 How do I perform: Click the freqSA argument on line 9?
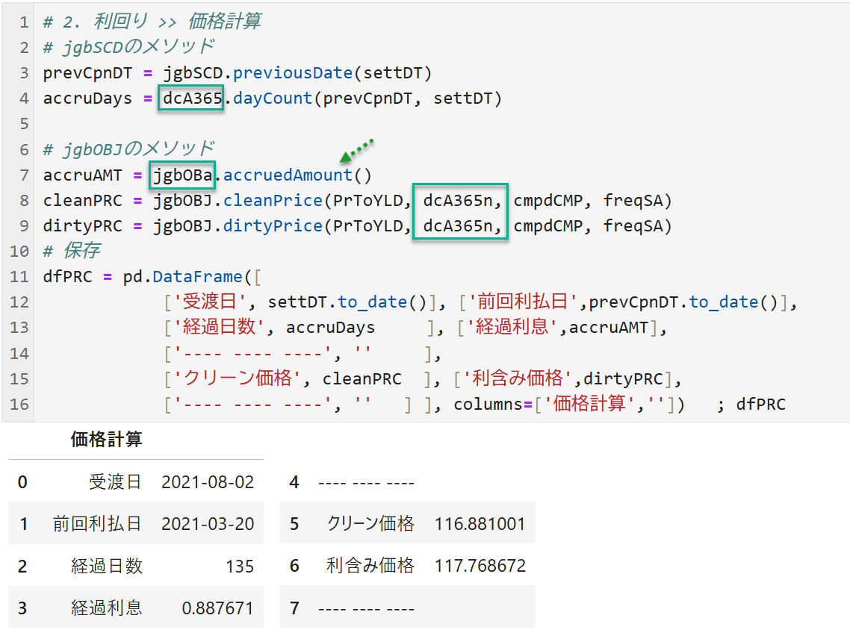tap(633, 225)
